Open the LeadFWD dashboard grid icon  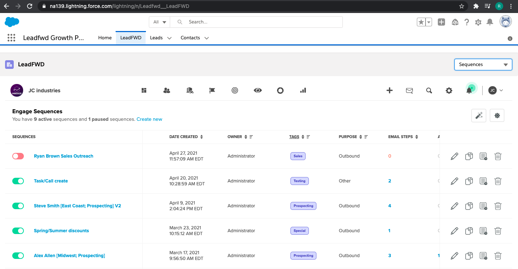144,91
